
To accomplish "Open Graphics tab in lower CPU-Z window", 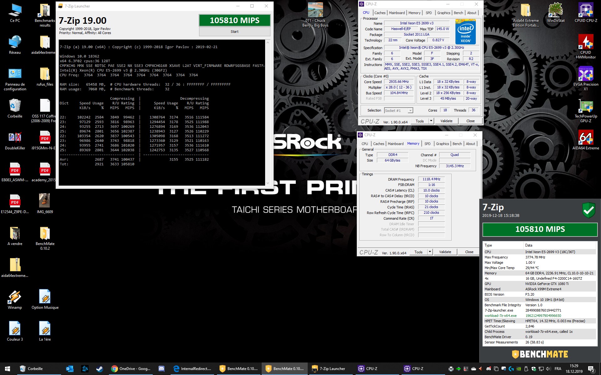I will click(x=442, y=144).
